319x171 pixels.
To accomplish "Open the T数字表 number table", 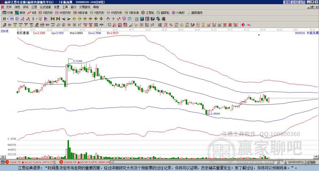I will (x=132, y=12).
